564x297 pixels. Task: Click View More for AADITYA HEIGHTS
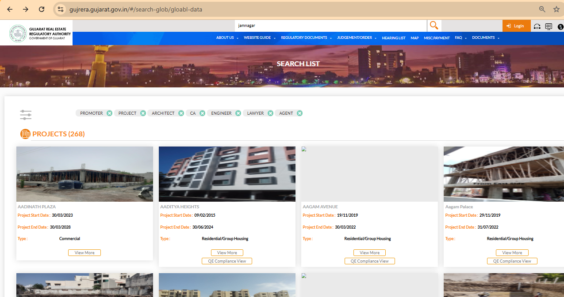(x=227, y=253)
